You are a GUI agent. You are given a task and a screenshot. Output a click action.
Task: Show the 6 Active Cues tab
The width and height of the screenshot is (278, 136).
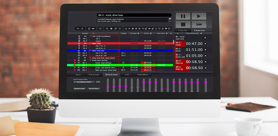tap(199, 30)
